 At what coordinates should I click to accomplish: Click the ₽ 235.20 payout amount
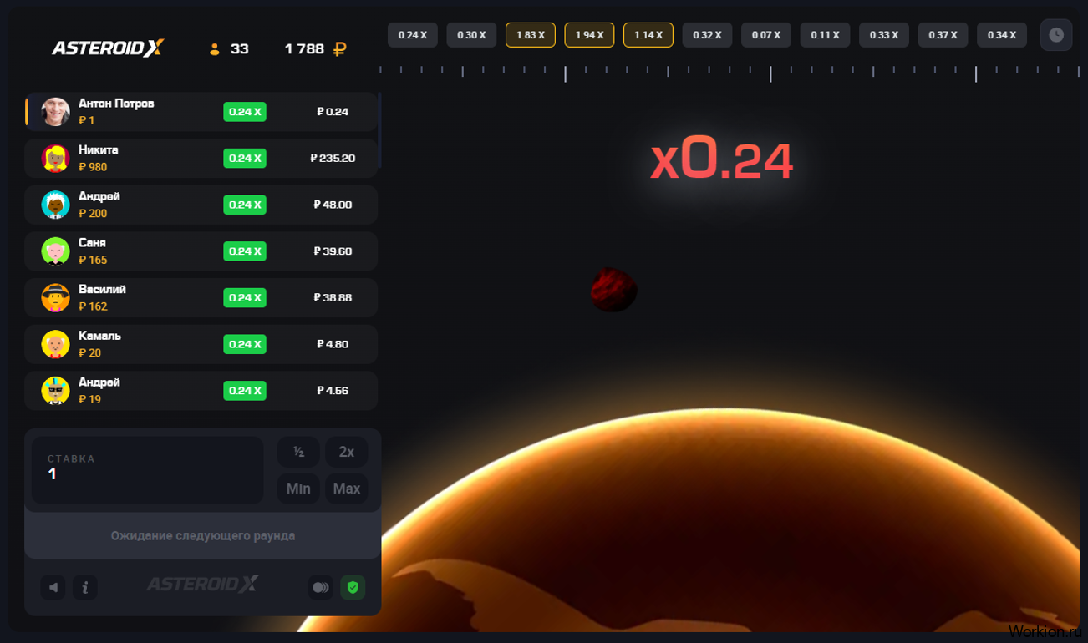tap(333, 158)
